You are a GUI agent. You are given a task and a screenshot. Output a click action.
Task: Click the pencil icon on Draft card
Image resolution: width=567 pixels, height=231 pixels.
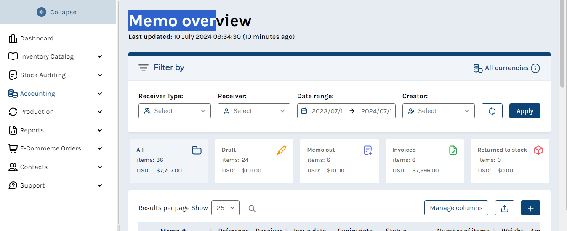click(x=282, y=150)
